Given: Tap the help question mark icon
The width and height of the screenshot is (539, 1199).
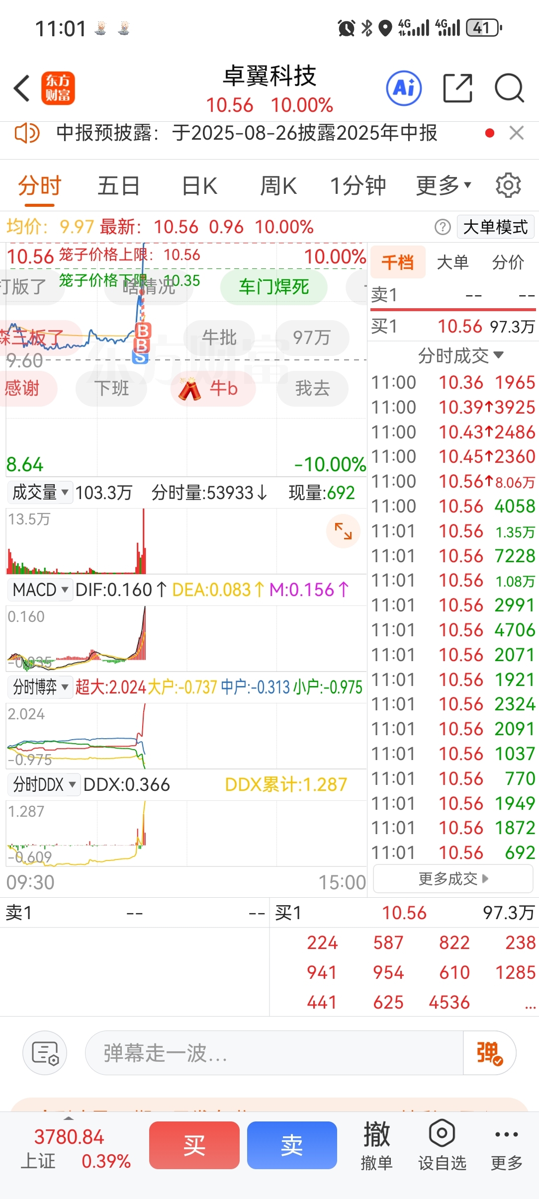Looking at the screenshot, I should (443, 227).
